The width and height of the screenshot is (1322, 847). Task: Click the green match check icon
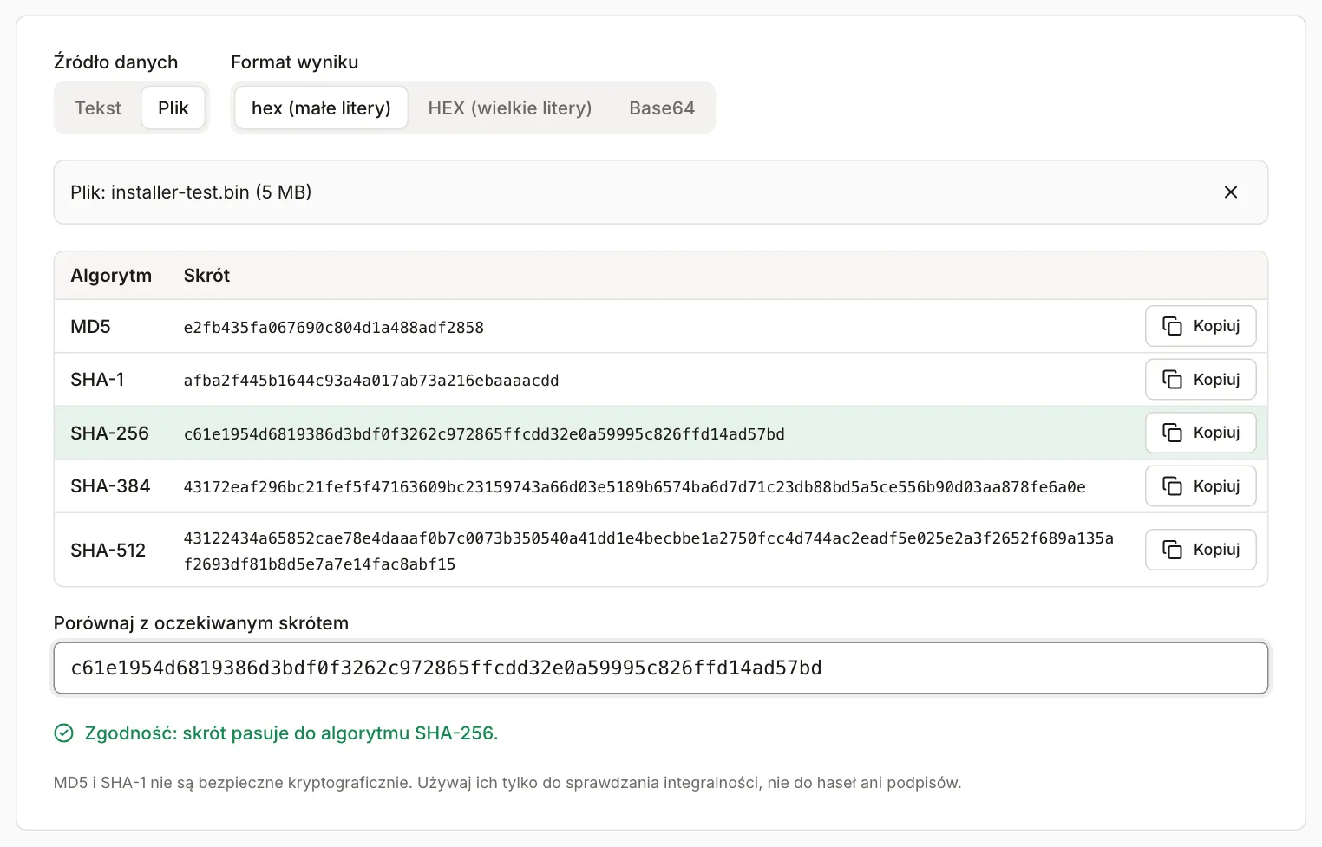(64, 733)
